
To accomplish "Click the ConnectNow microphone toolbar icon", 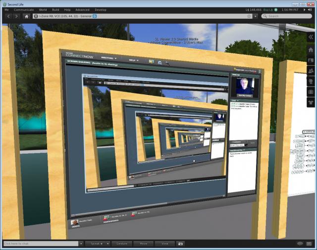I will point(167,64).
